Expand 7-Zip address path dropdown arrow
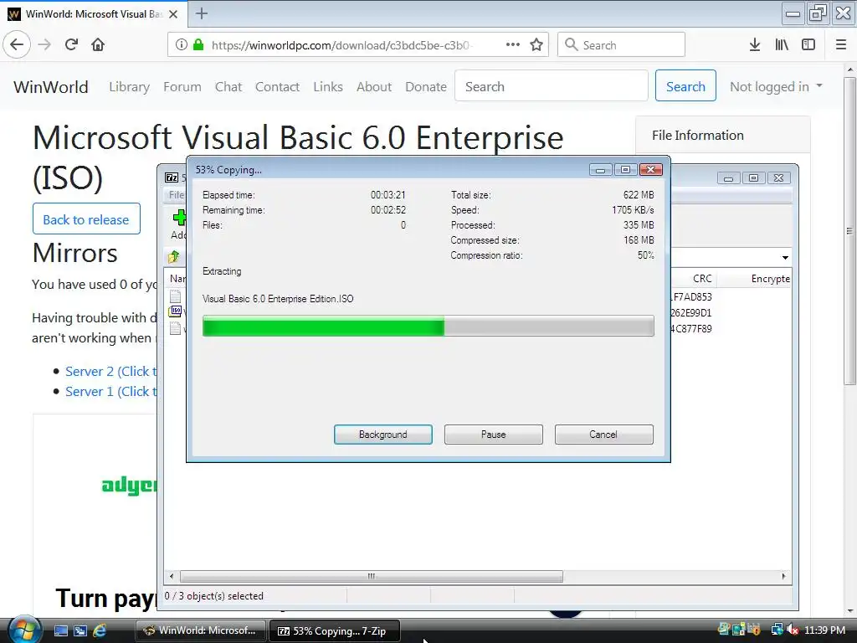 tap(785, 257)
